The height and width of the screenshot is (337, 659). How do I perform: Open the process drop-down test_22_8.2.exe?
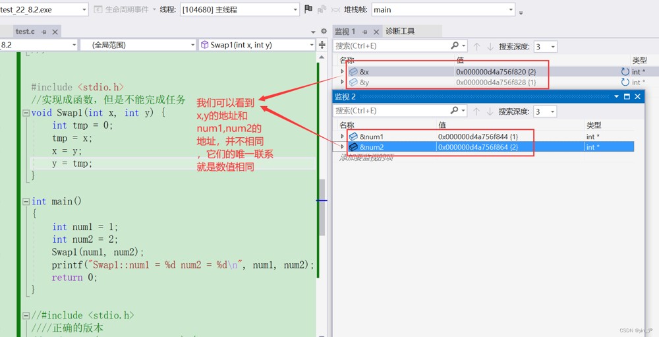coord(84,9)
